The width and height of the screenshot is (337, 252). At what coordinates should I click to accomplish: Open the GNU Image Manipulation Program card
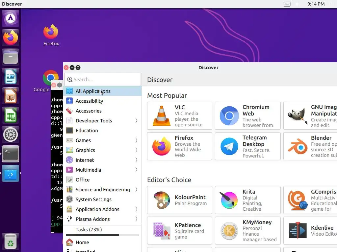click(x=310, y=116)
